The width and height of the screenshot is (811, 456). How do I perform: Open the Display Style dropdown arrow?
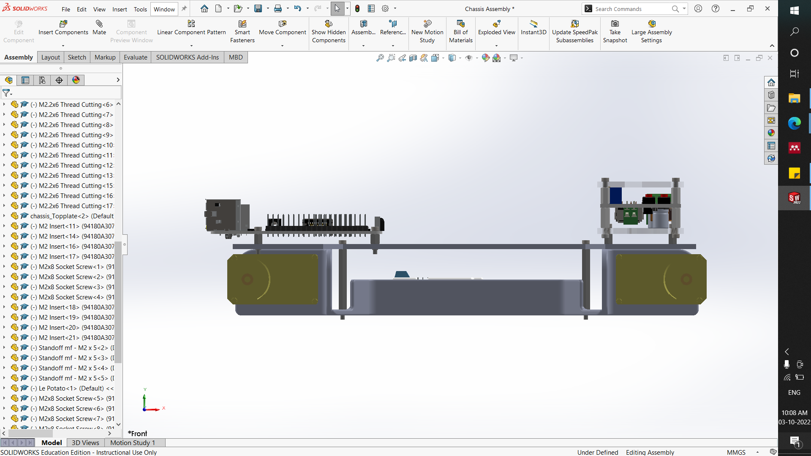coord(460,58)
